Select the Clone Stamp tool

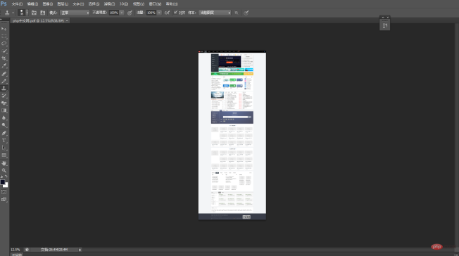point(4,88)
